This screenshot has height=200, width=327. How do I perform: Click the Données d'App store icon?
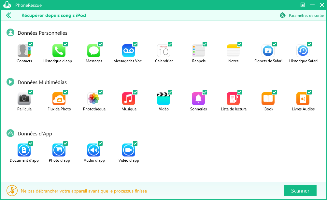[10, 133]
